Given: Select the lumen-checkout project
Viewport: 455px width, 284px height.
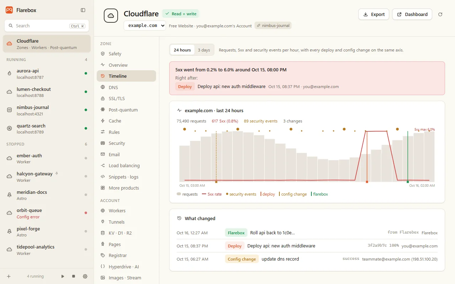Looking at the screenshot, I should point(47,92).
